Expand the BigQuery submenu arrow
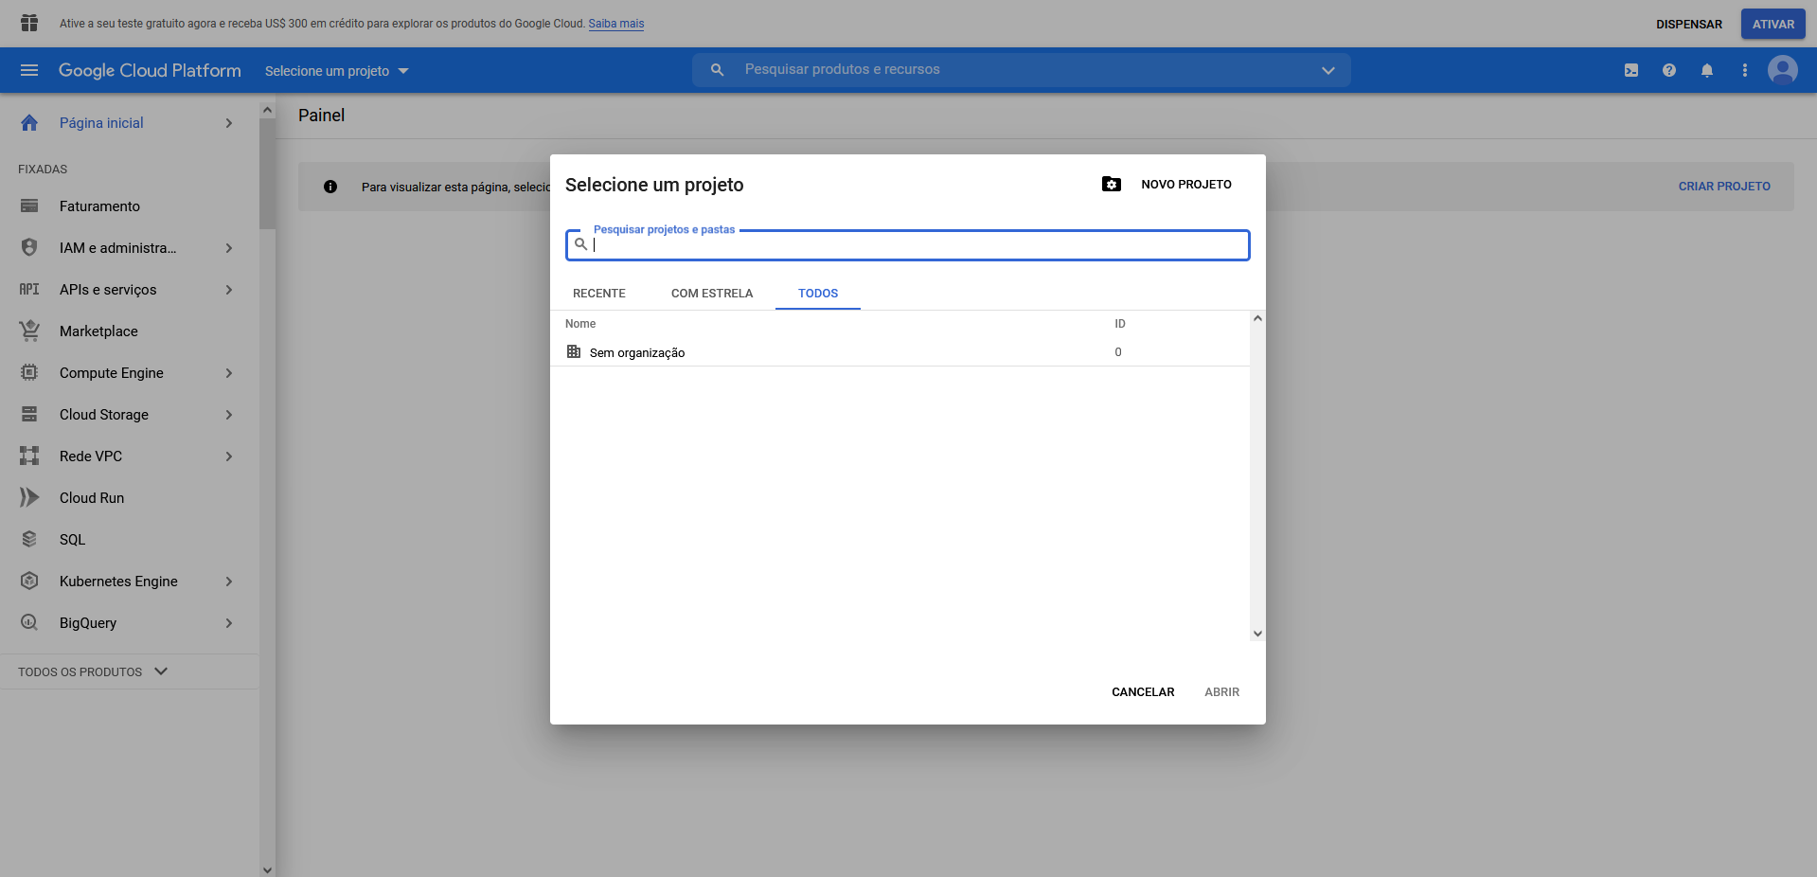 [x=229, y=623]
